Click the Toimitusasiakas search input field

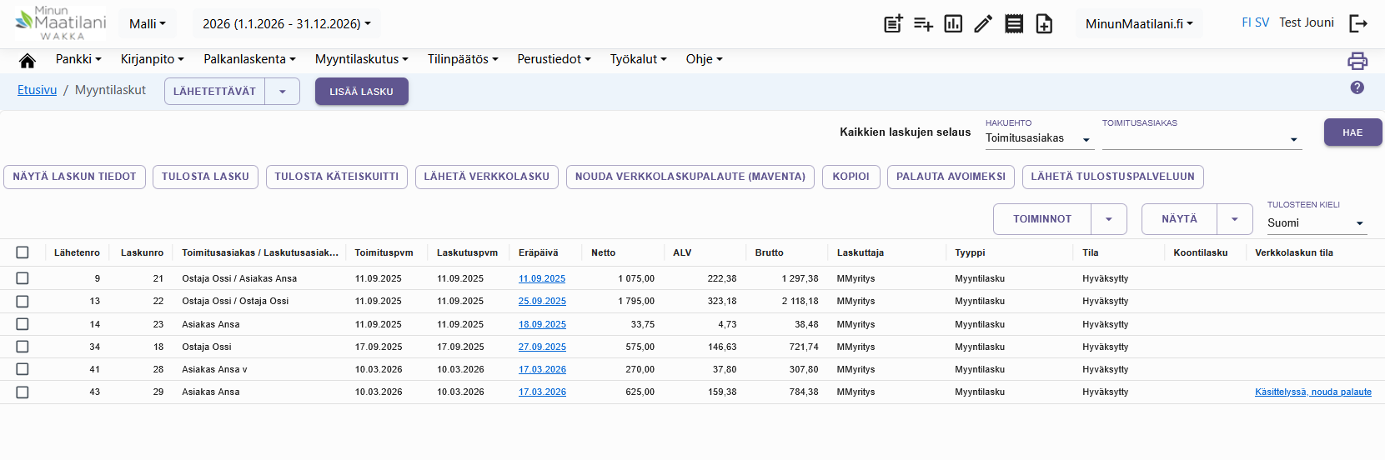[x=1202, y=139]
